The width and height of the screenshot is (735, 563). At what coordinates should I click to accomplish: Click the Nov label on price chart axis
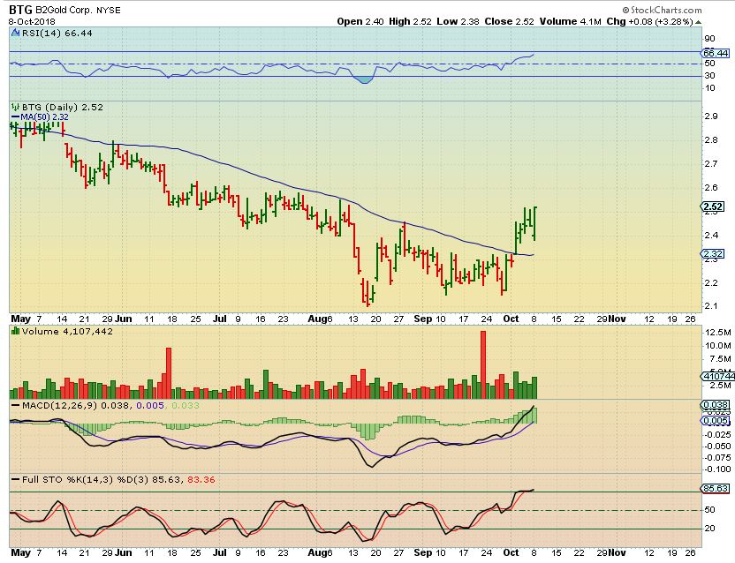(618, 319)
